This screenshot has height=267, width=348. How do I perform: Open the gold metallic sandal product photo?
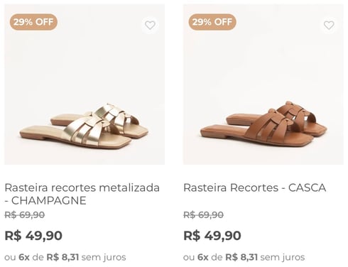(x=85, y=85)
